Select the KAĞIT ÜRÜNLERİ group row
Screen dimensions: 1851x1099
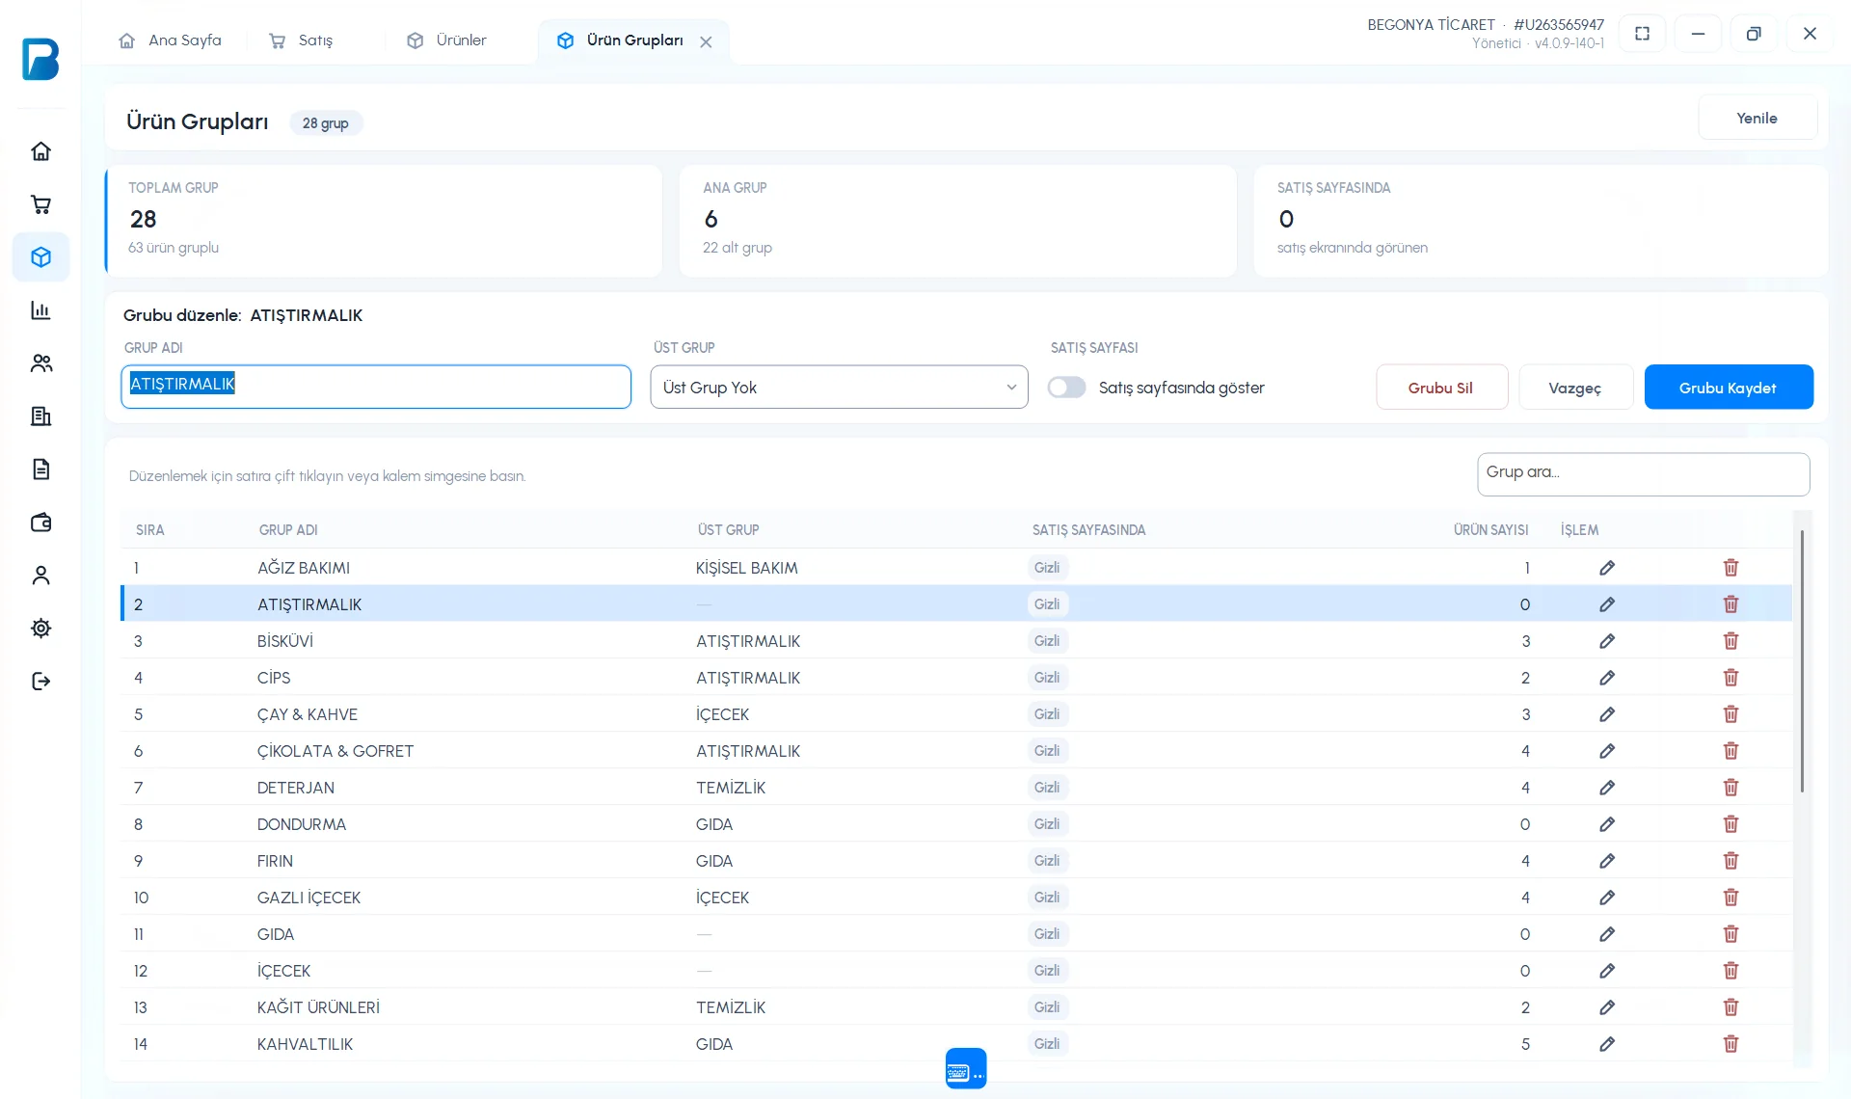(x=956, y=1007)
